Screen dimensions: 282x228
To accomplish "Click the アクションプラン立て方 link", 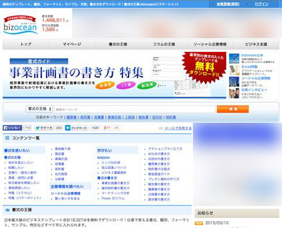I will [x=165, y=149].
